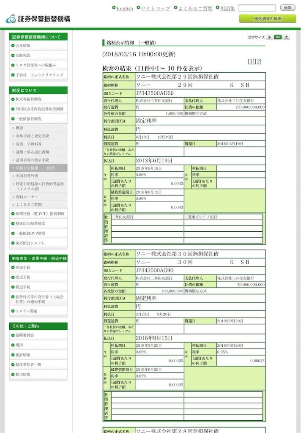Open 子会社 ほふりクリアリング sidebar item
This screenshot has width=301, height=433.
pos(38,75)
